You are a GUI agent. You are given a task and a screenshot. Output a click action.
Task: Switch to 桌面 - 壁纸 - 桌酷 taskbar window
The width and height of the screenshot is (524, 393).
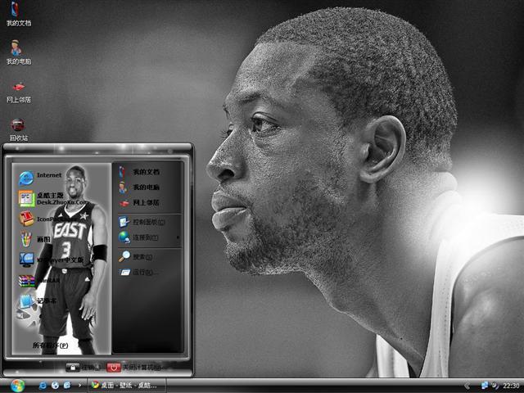127,386
